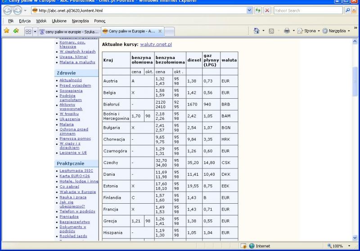The height and width of the screenshot is (251, 360).
Task: Open the 'Leczenie w UE' link
Action: 73,153
